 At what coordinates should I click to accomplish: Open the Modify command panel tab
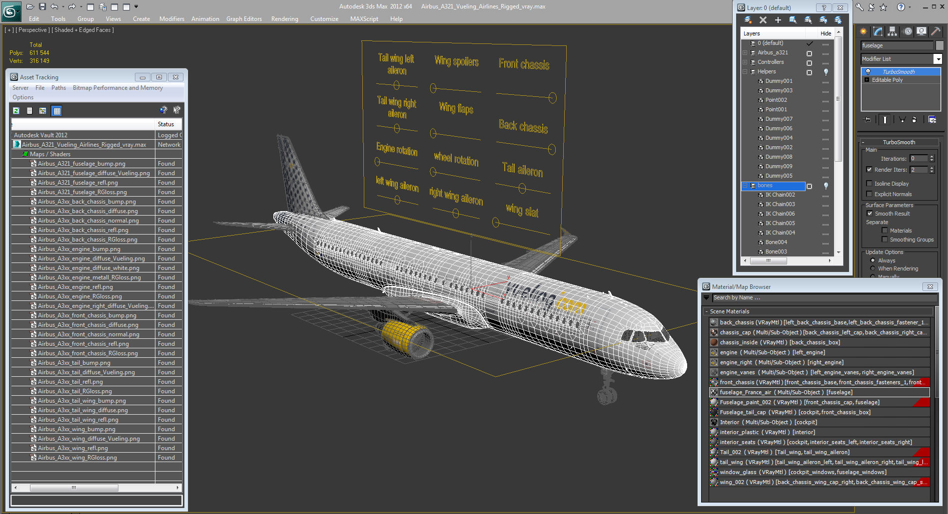click(x=878, y=31)
